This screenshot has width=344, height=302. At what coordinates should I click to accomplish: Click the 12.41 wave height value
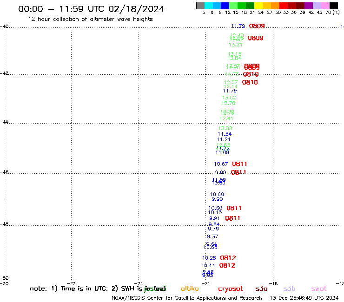[226, 118]
